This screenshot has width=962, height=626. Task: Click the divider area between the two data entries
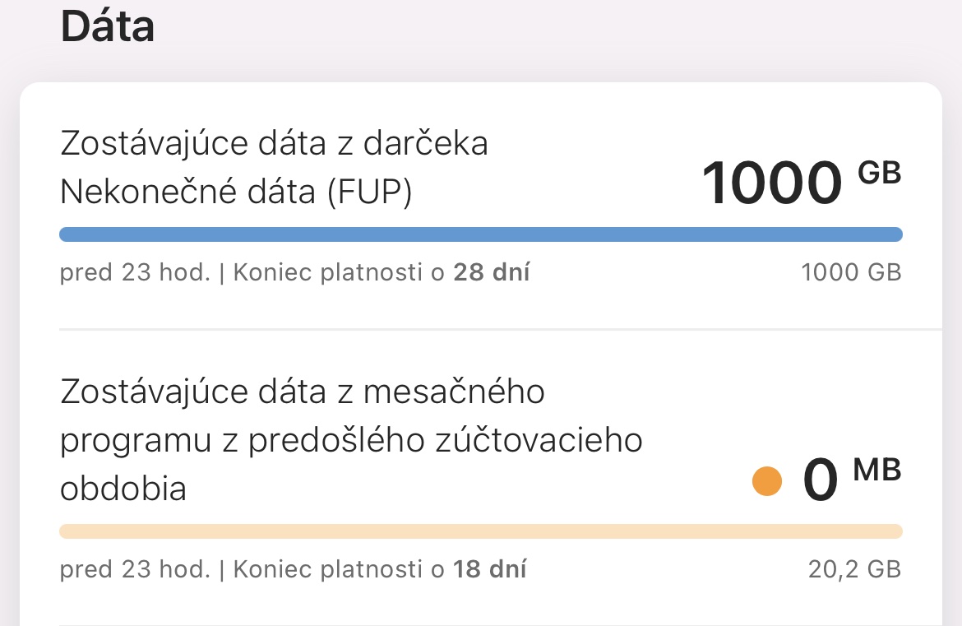pyautogui.click(x=480, y=328)
